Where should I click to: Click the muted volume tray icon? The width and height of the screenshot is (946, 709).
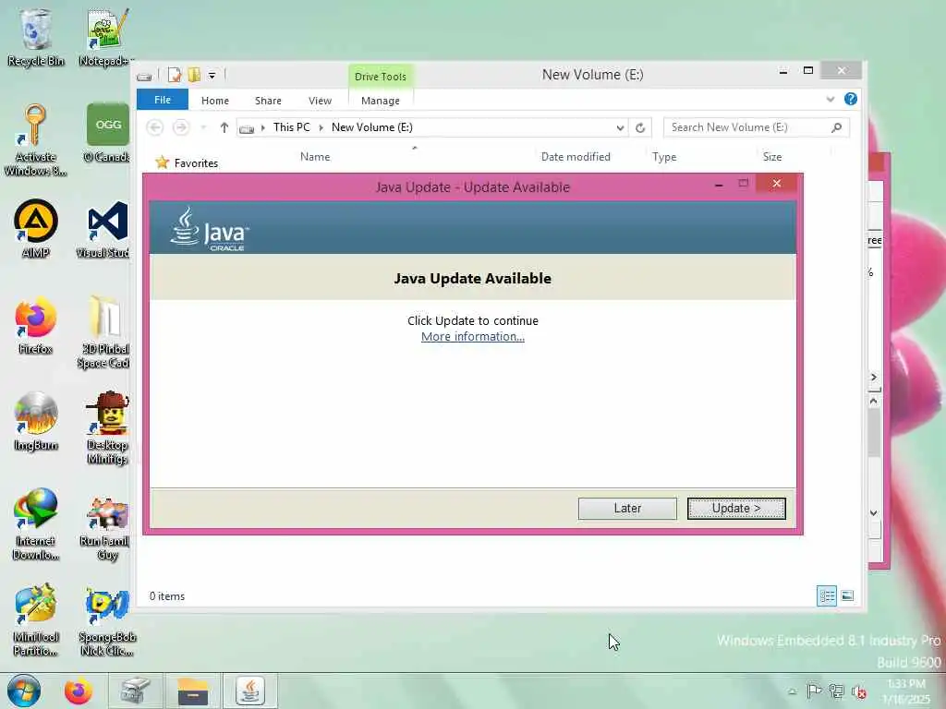pos(859,691)
